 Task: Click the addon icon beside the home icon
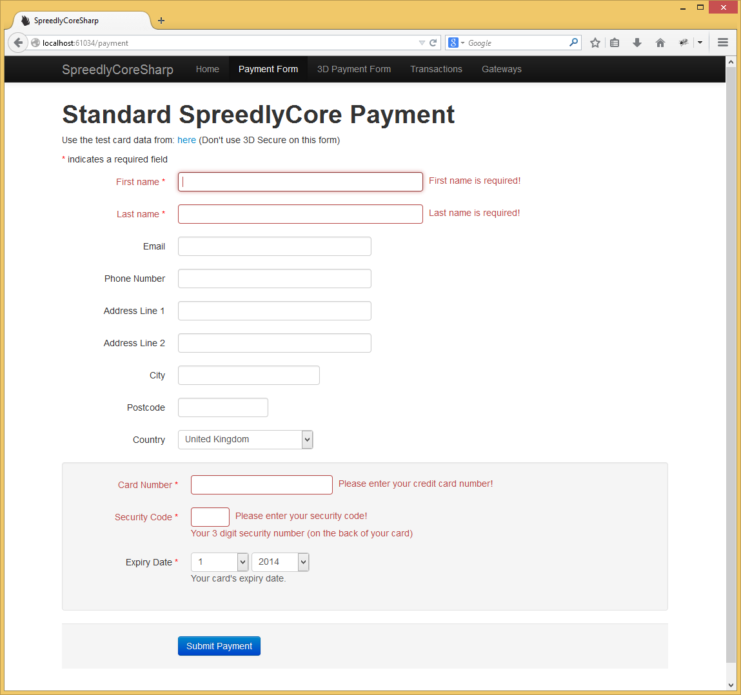(x=684, y=43)
